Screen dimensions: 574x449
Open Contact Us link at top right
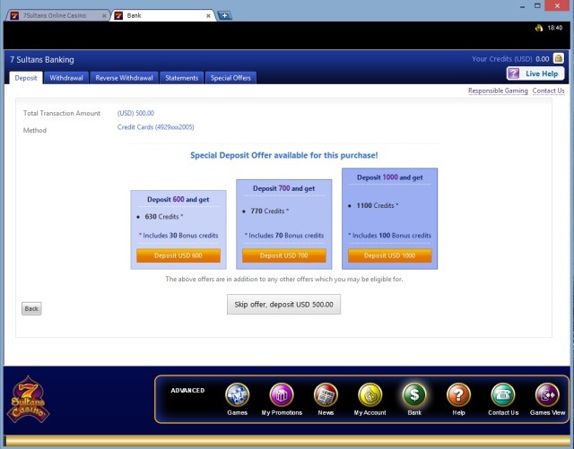(548, 91)
